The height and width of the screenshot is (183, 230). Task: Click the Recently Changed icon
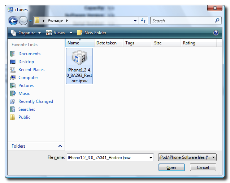(x=13, y=101)
